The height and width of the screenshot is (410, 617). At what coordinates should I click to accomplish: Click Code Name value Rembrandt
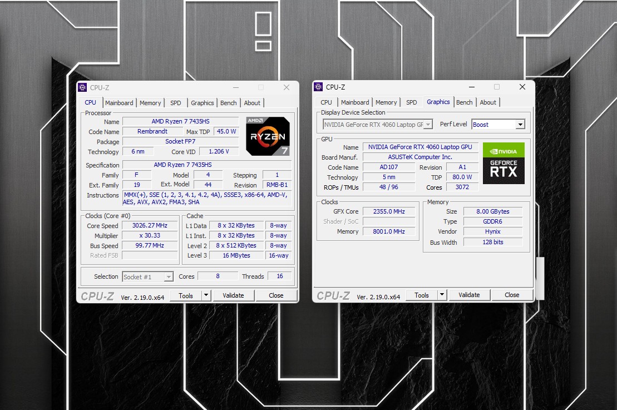pos(152,131)
